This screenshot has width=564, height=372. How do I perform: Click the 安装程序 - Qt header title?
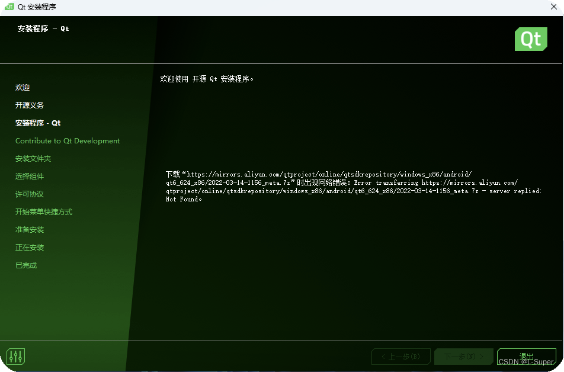pos(43,28)
